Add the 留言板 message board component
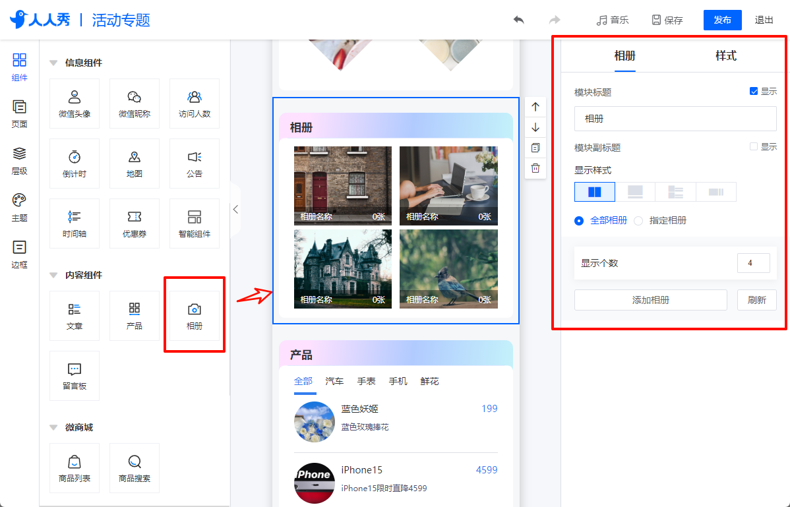790x507 pixels. pos(75,376)
